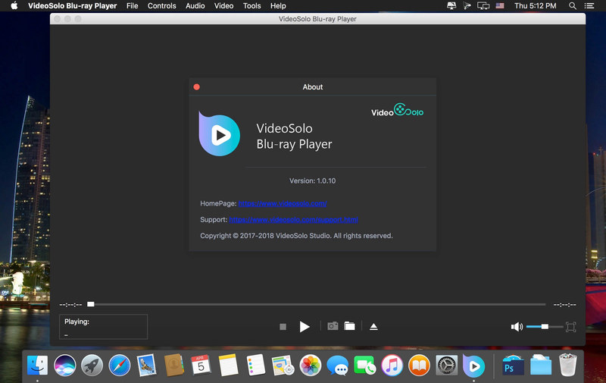Click the Stop playback button
Image resolution: width=606 pixels, height=383 pixels.
[x=283, y=327]
